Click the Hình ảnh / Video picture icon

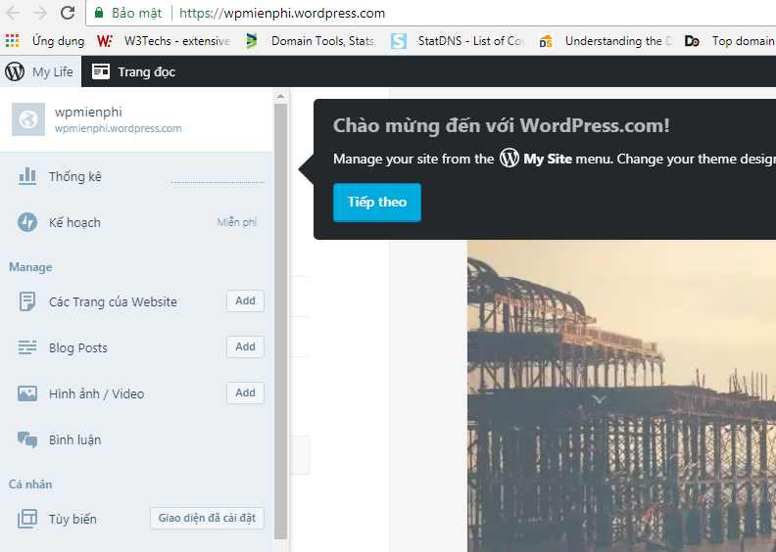[27, 393]
